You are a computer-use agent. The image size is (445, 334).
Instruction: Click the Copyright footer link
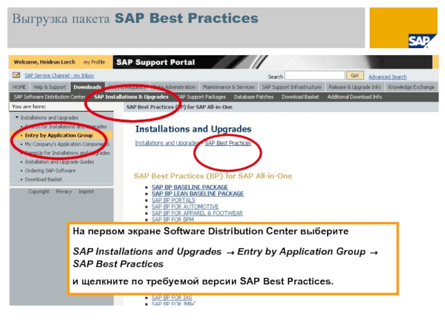38,191
